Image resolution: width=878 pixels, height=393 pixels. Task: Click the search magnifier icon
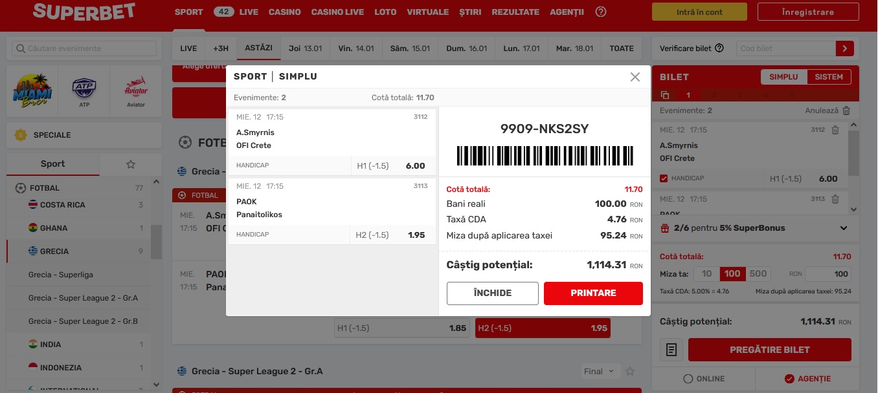(x=21, y=48)
